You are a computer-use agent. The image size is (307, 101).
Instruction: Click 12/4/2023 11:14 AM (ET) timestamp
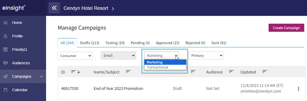click(x=262, y=86)
